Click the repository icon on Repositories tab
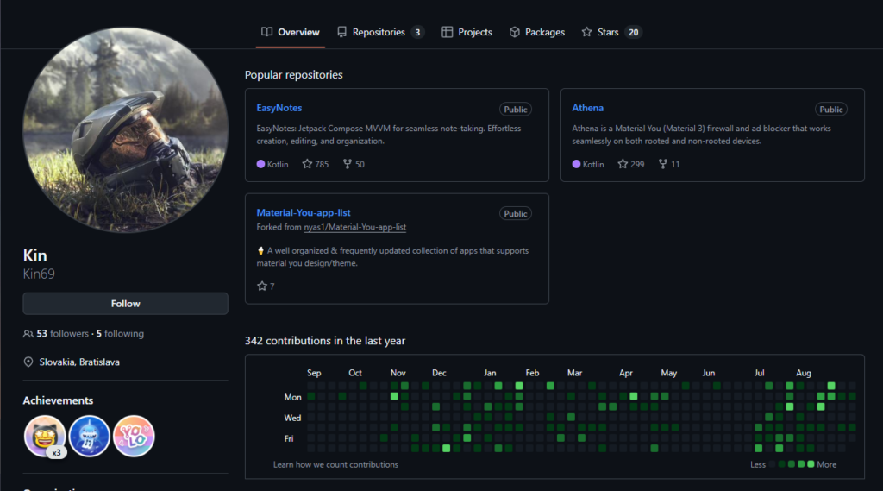The image size is (883, 491). (341, 32)
